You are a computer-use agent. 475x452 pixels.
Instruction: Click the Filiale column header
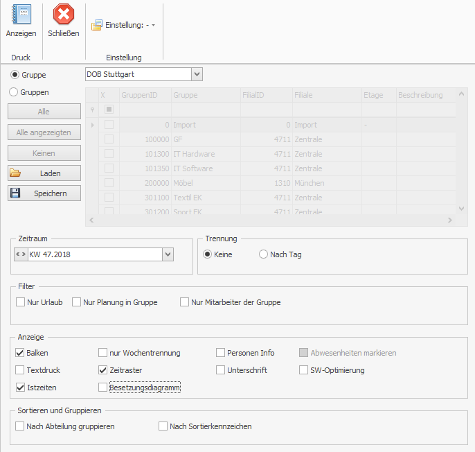tap(323, 95)
